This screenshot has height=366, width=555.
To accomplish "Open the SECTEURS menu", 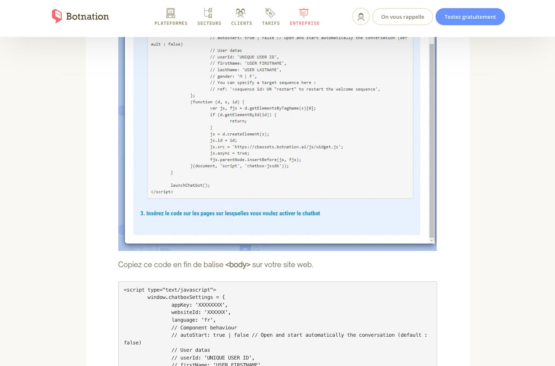I will [209, 24].
